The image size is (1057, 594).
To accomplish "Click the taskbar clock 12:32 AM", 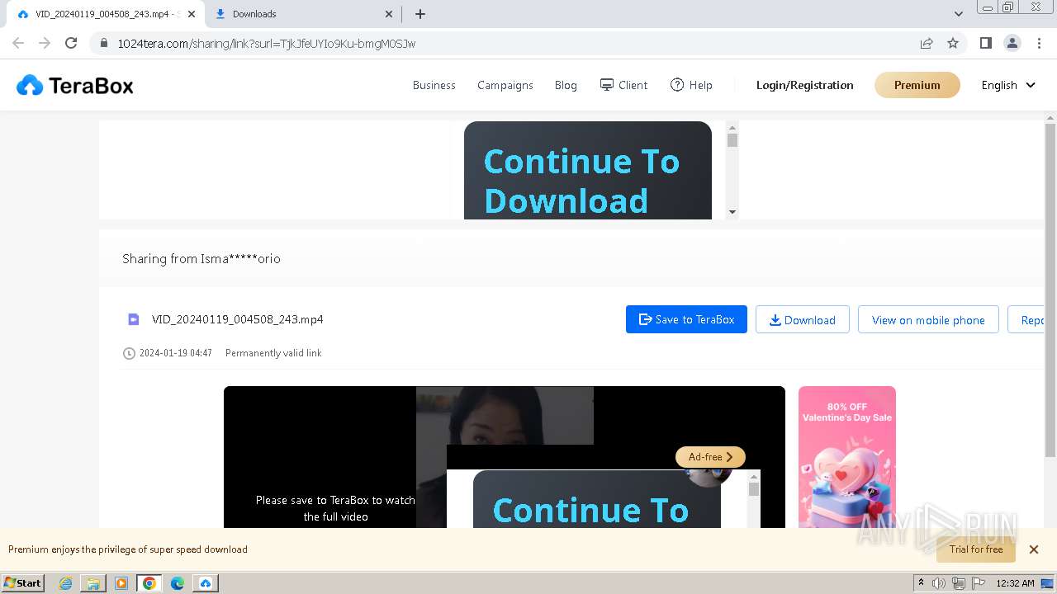I will [1016, 583].
